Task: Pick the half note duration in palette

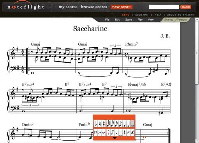Action: pyautogui.click(x=128, y=124)
